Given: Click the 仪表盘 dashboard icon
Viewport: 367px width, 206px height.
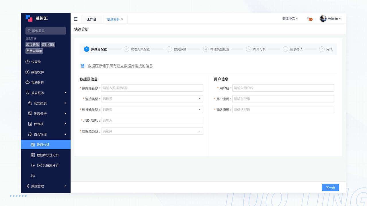Looking at the screenshot, I should (x=28, y=62).
